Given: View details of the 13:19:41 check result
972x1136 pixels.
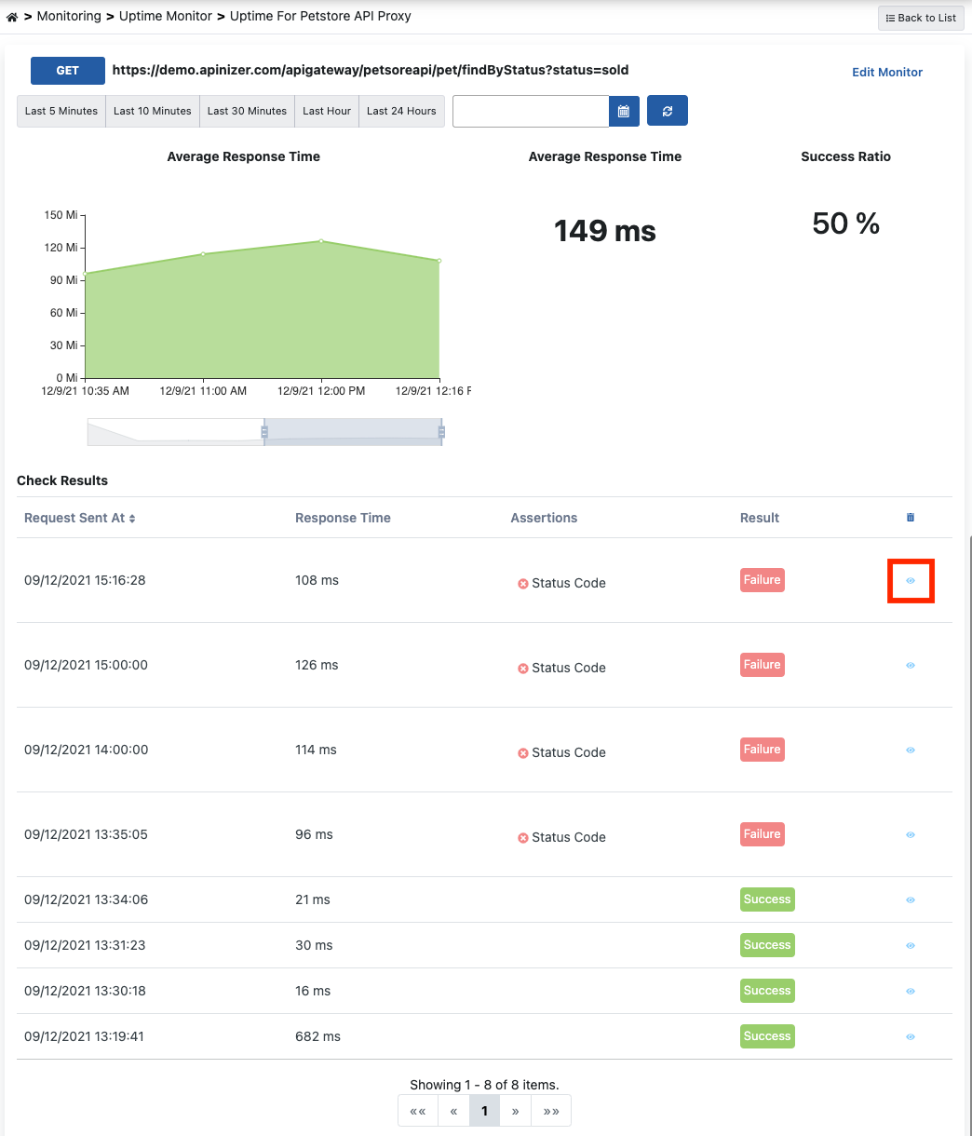Looking at the screenshot, I should point(911,1037).
